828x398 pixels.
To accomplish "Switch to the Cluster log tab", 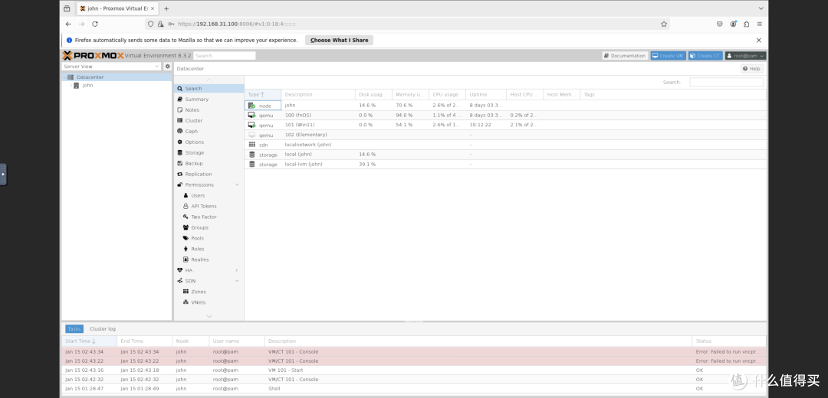I will point(103,329).
